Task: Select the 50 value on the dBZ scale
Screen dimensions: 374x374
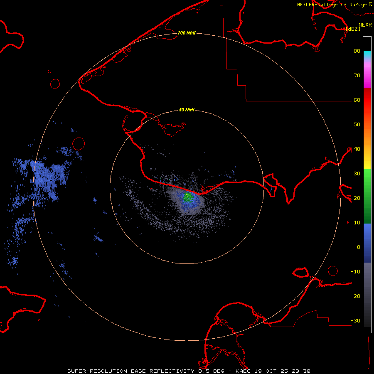Action: pos(357,125)
